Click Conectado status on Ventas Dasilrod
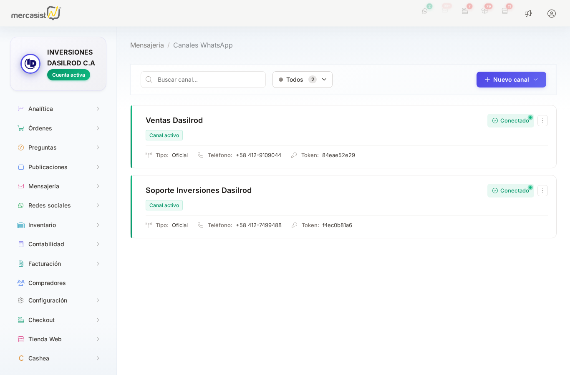Viewport: 570px width, 375px height. point(510,120)
